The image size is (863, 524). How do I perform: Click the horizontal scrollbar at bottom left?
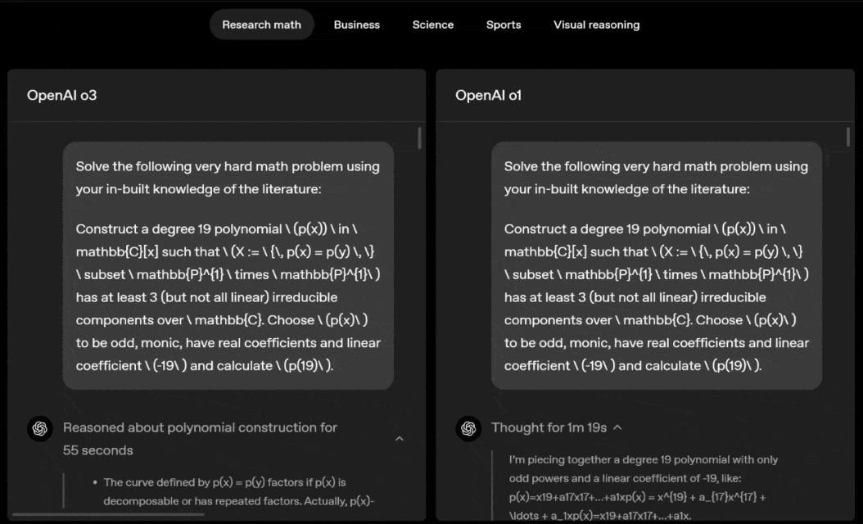pos(106,514)
